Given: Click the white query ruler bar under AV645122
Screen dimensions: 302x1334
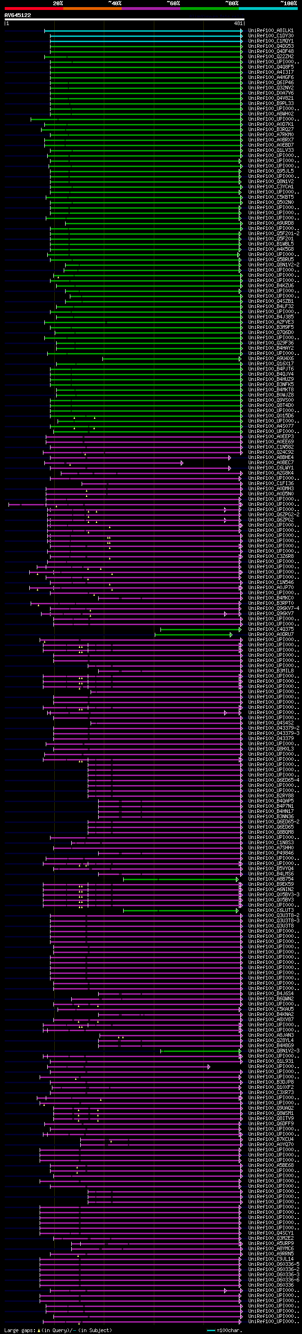Looking at the screenshot, I should pyautogui.click(x=125, y=20).
